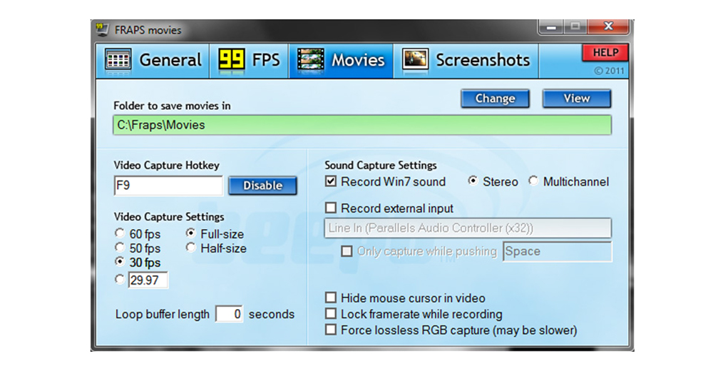Open the Line In audio device dropdown
Screen dimensions: 713x374
[x=468, y=228]
